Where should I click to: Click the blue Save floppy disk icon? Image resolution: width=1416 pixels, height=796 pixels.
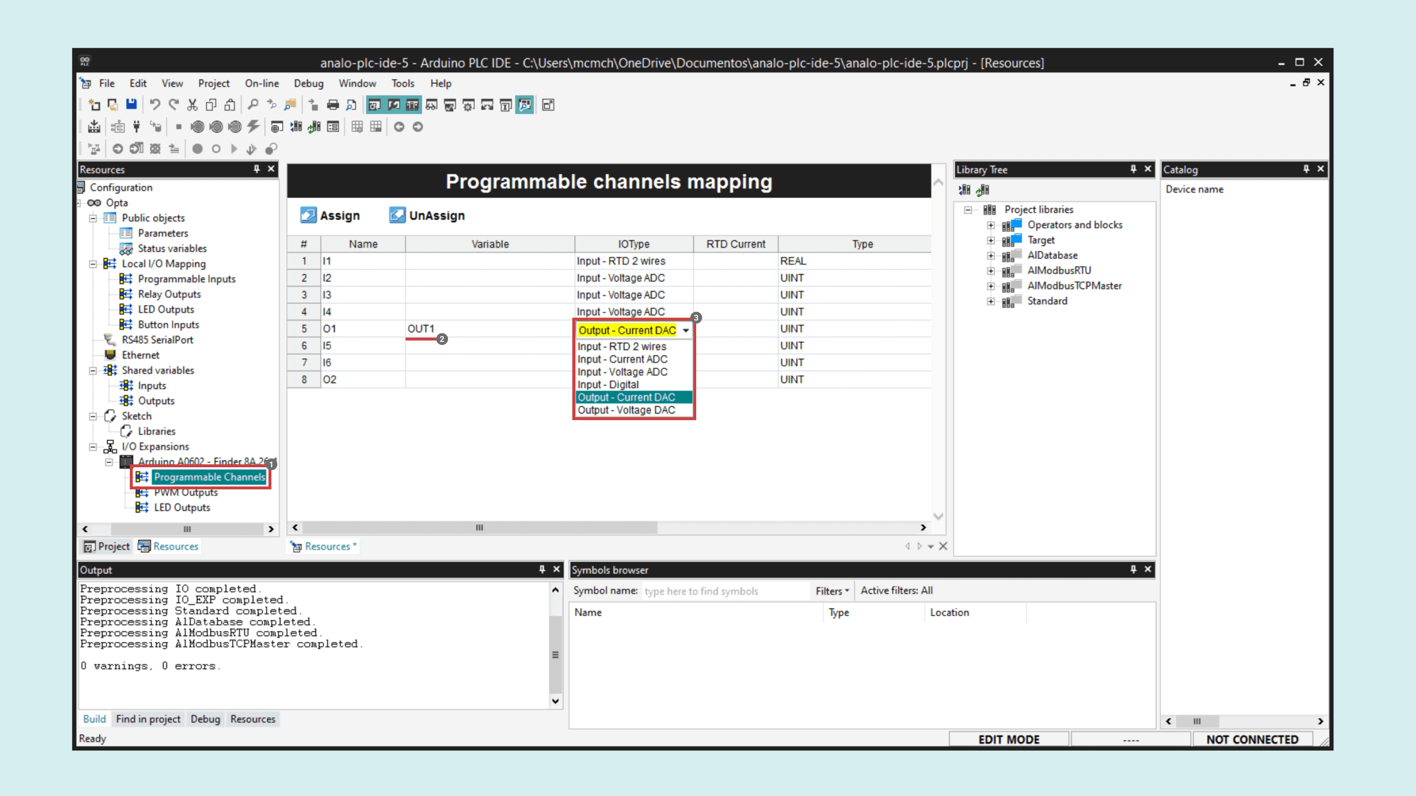click(x=131, y=104)
